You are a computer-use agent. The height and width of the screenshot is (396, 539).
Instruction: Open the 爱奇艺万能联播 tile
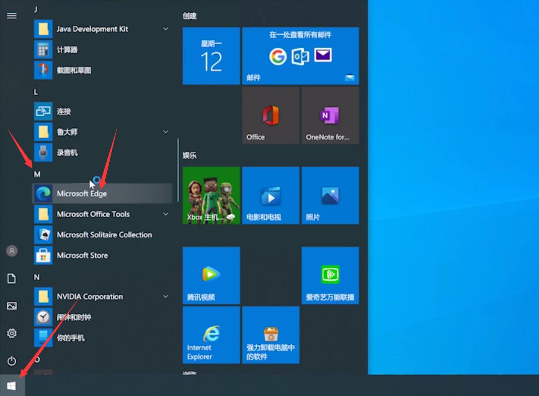click(330, 275)
